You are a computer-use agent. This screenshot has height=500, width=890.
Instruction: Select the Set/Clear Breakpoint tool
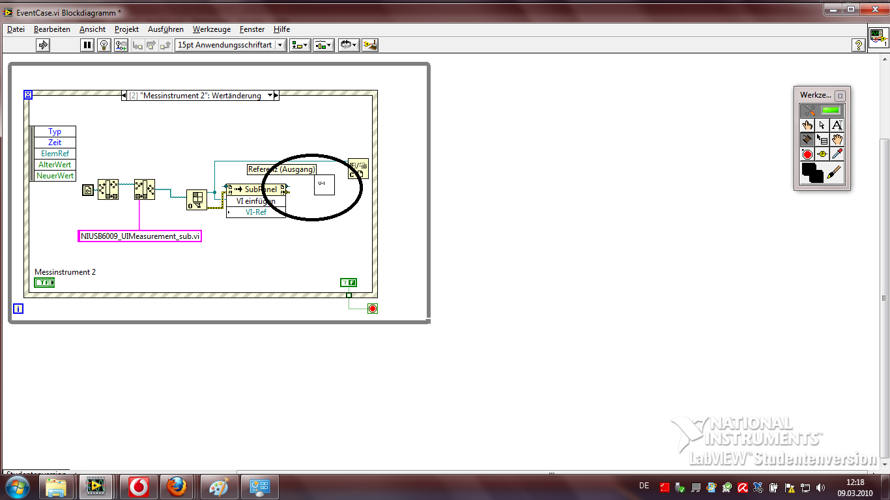pos(807,154)
